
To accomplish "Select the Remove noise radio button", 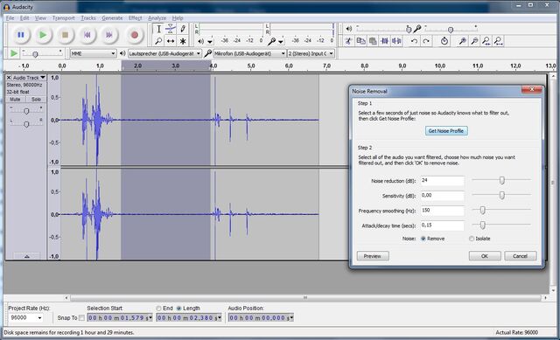I will pyautogui.click(x=423, y=239).
